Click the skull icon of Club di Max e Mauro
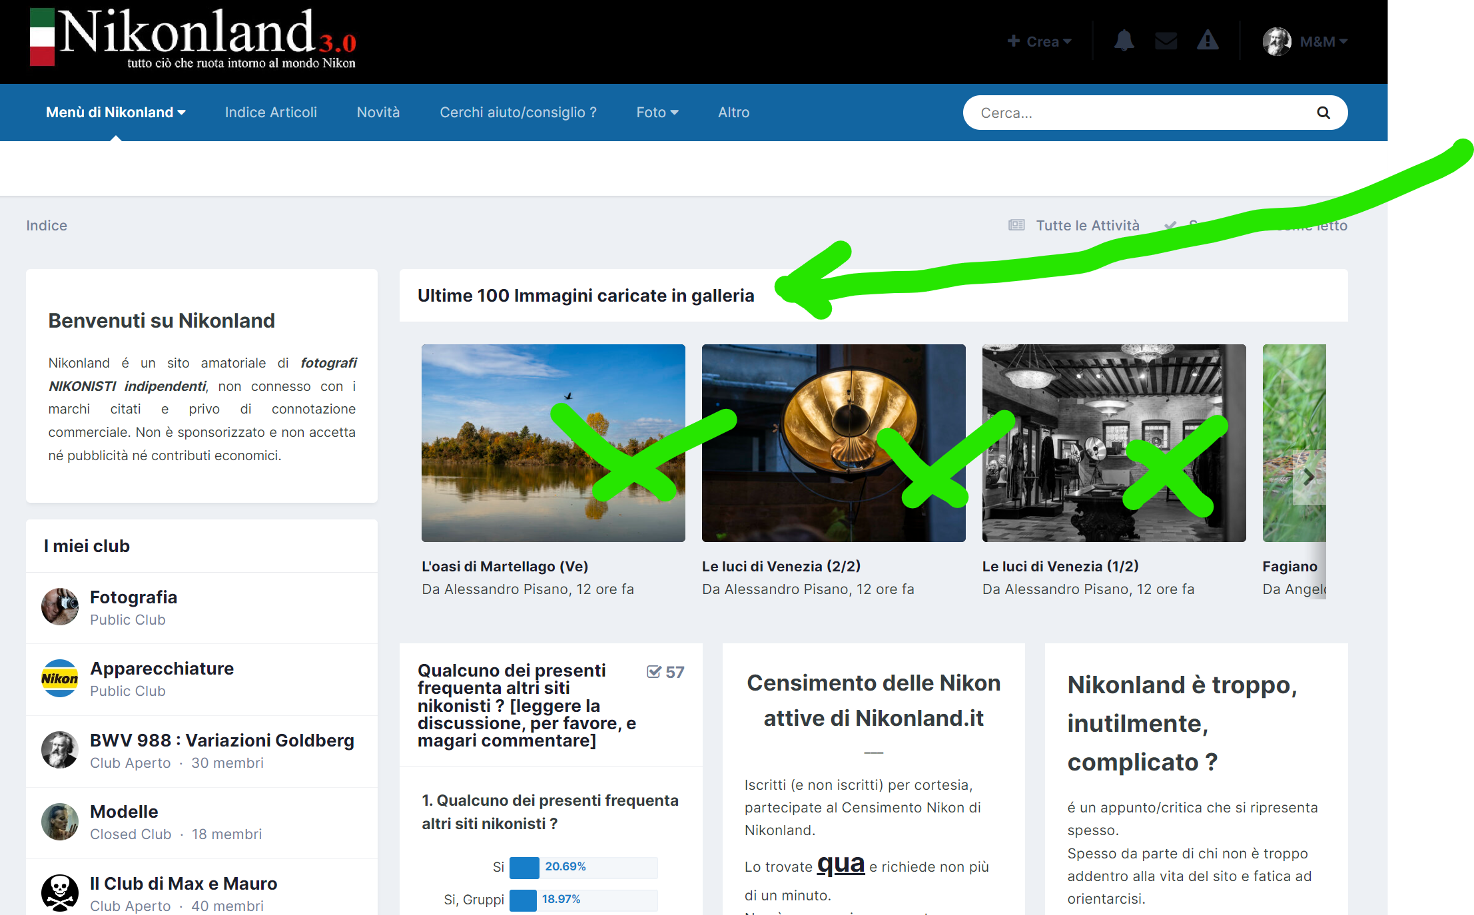 click(x=60, y=893)
